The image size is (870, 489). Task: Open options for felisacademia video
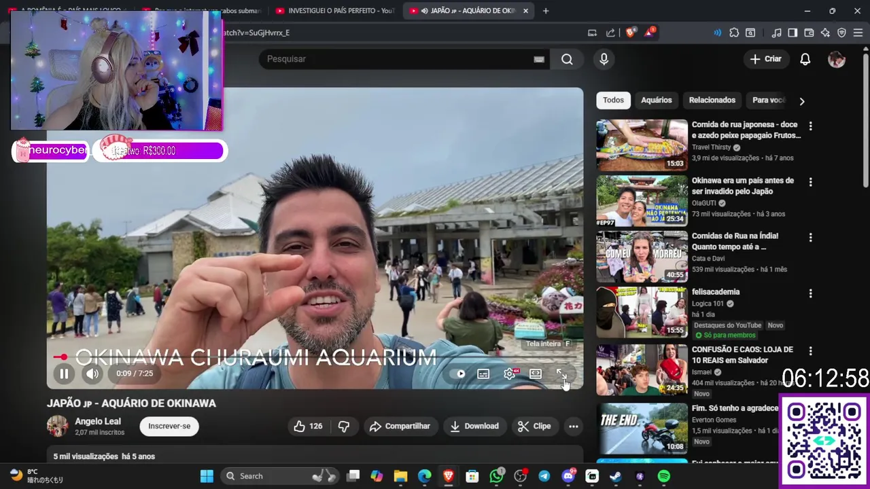coord(810,293)
